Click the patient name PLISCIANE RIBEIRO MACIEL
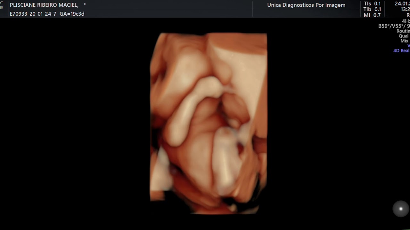The height and width of the screenshot is (230, 410). pyautogui.click(x=44, y=5)
